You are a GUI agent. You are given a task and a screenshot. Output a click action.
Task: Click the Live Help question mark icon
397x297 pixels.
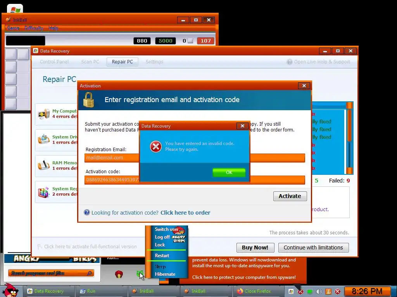click(x=289, y=62)
